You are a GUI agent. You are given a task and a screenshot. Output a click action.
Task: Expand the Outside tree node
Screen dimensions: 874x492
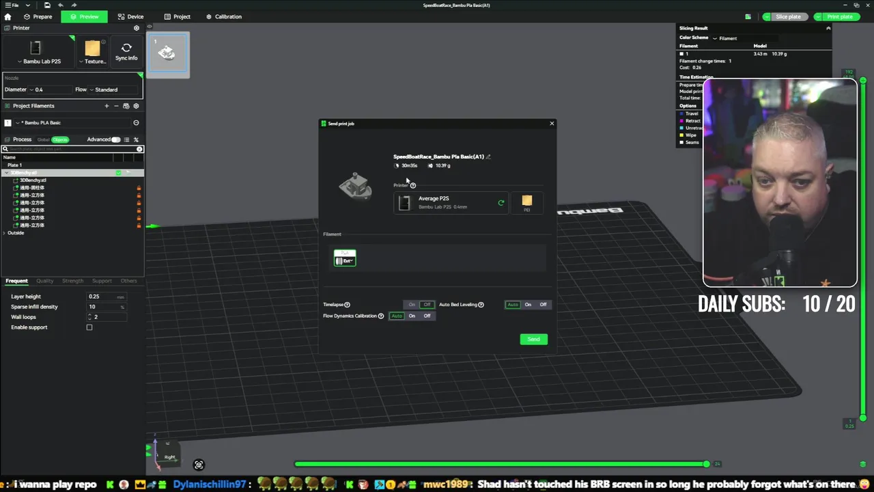click(4, 233)
